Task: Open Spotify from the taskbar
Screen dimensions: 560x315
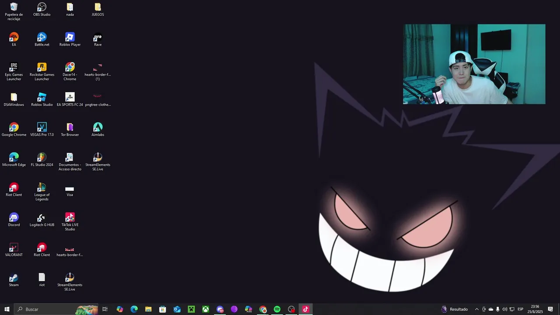Action: (277, 309)
